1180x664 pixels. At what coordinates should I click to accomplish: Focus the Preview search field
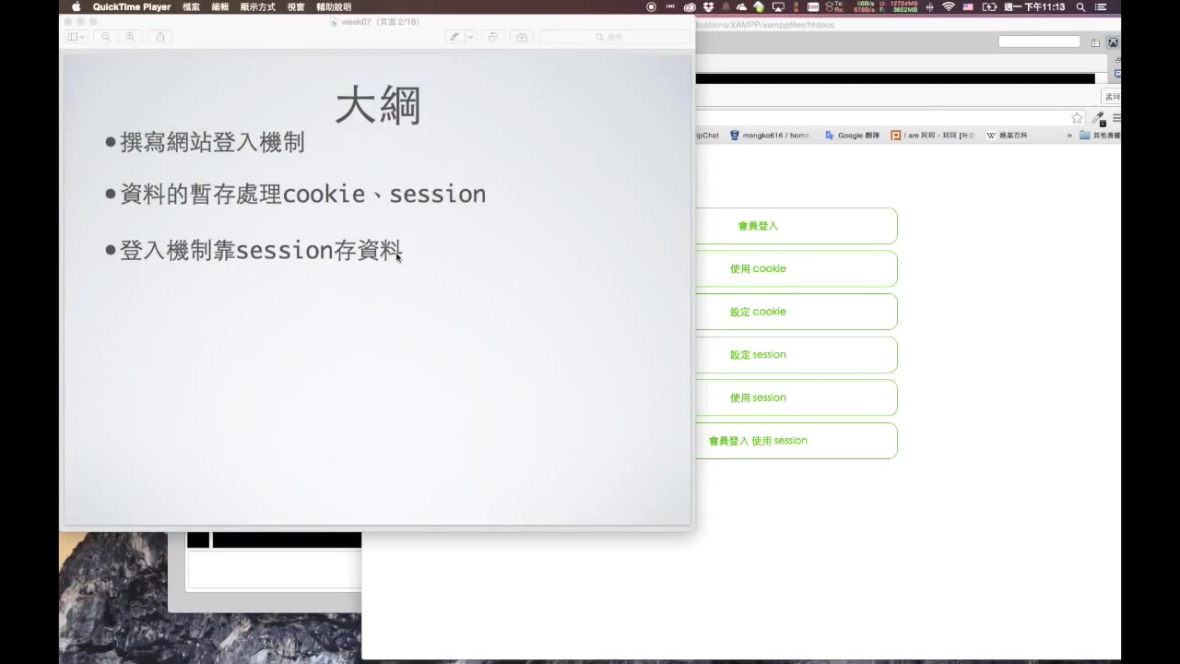point(614,37)
